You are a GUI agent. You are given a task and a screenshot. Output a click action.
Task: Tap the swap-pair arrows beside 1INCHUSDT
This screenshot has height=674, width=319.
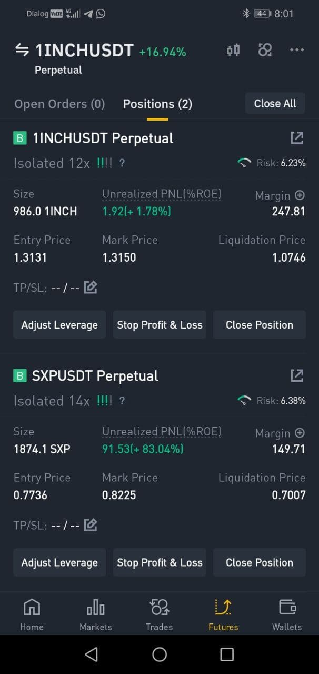[x=22, y=49]
